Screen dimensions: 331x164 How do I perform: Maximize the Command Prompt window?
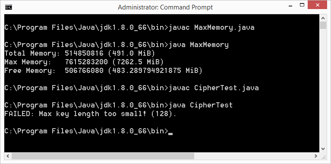[302, 5]
